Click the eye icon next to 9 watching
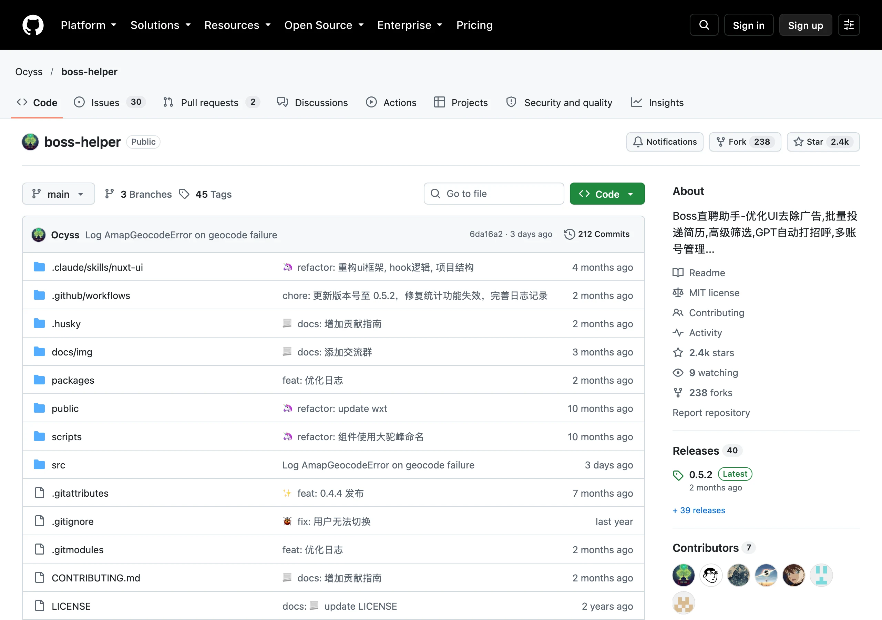 (678, 373)
